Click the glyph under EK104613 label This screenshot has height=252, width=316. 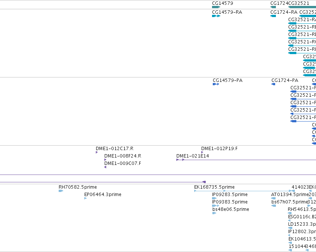coord(290,243)
